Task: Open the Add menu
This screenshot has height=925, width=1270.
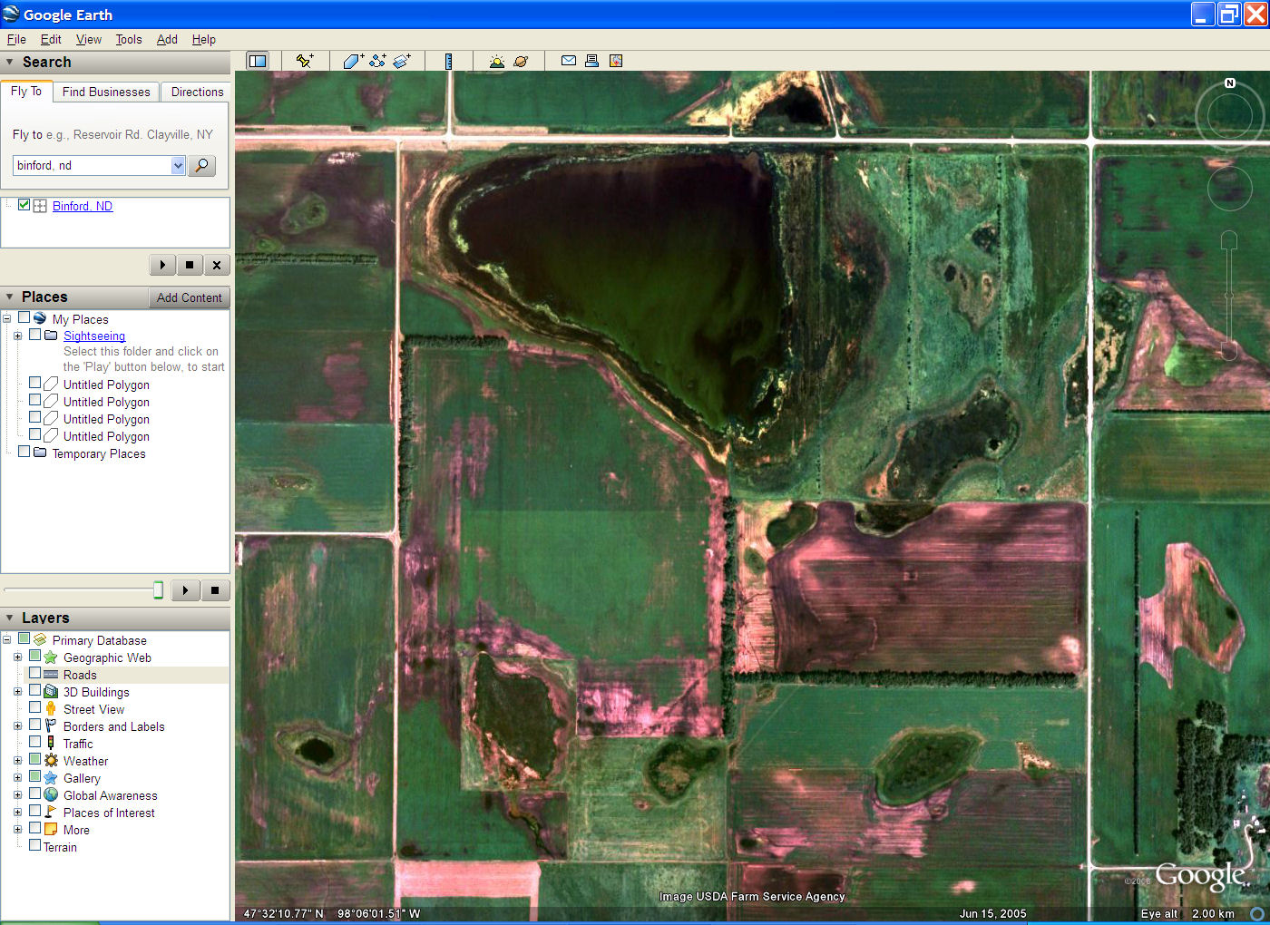Action: (167, 39)
